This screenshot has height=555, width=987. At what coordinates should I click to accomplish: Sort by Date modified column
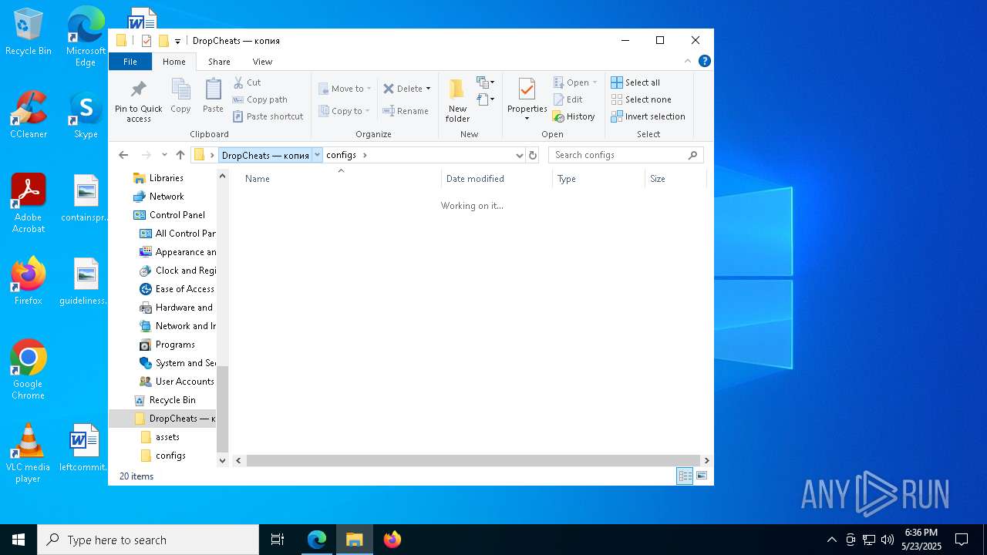pyautogui.click(x=497, y=179)
